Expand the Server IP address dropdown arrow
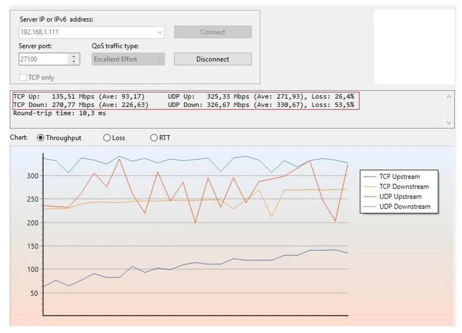Screen dimensions: 462x333 pos(160,33)
